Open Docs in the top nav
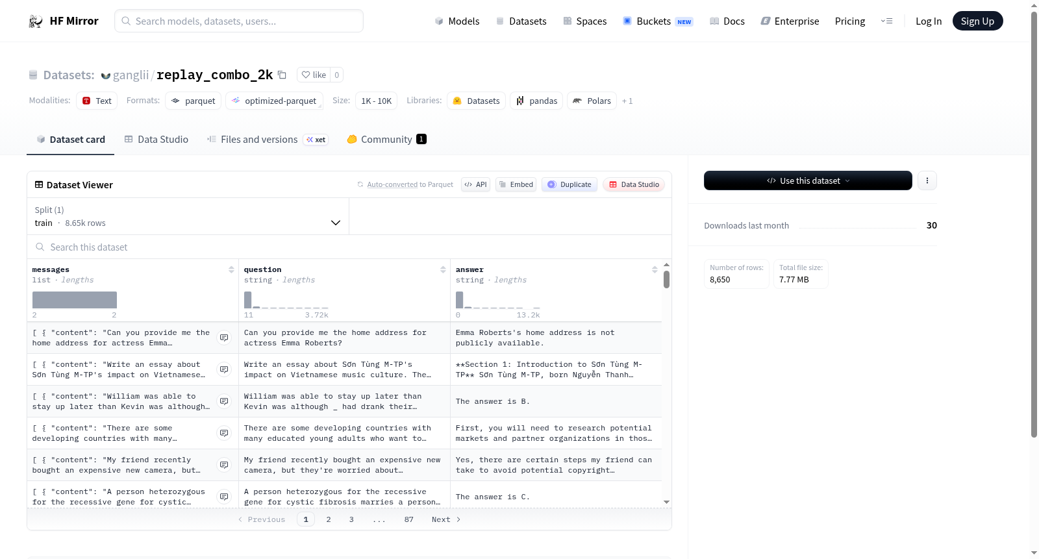Image resolution: width=1039 pixels, height=559 pixels. [727, 21]
